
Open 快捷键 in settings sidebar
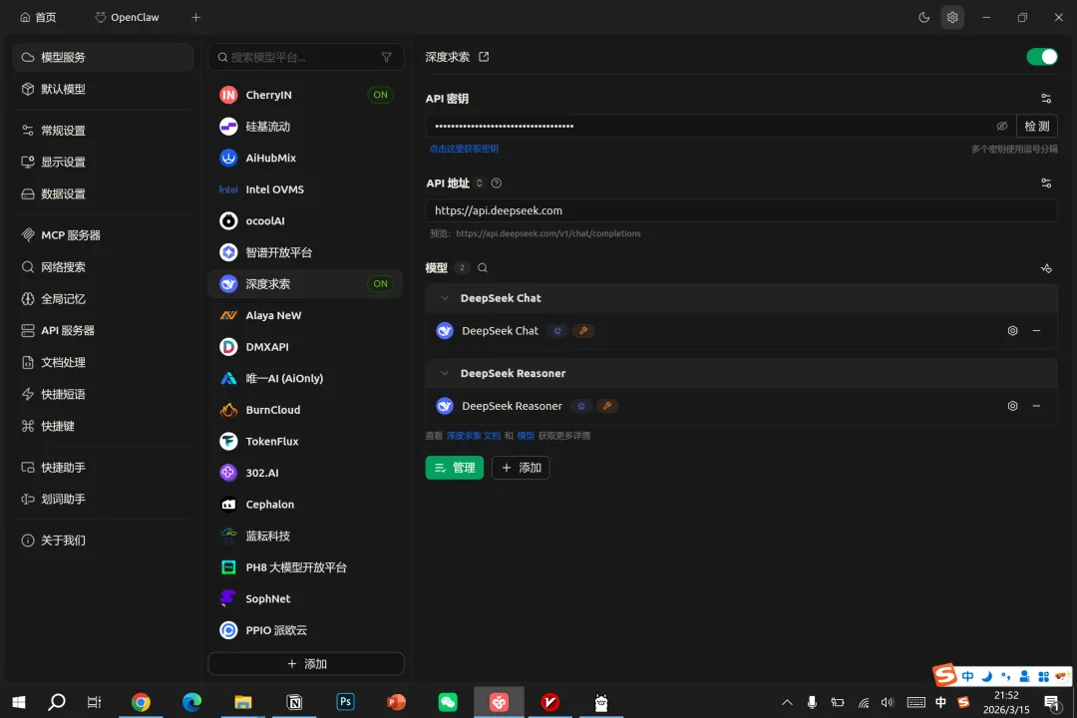coord(103,426)
